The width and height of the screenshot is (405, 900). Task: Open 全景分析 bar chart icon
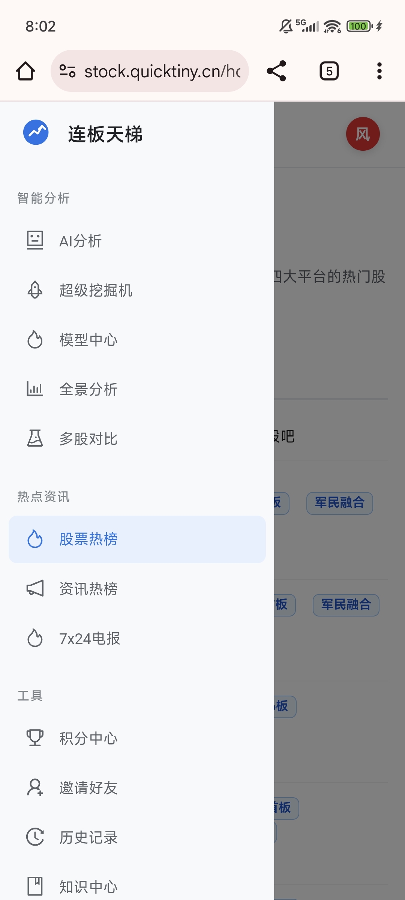point(35,389)
